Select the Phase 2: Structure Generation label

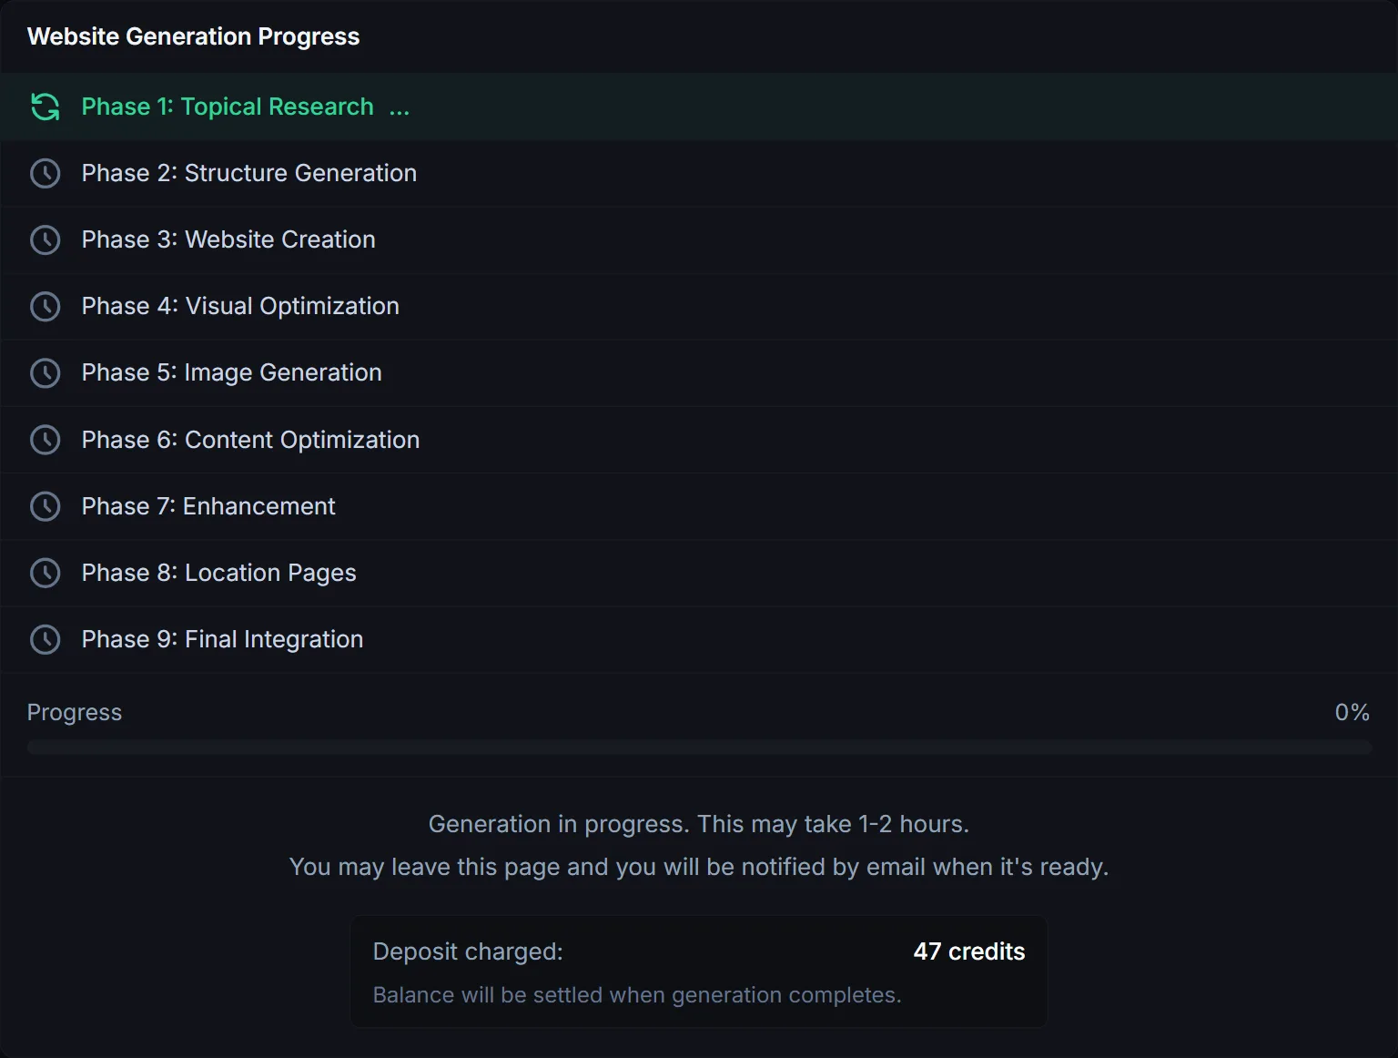pos(249,173)
